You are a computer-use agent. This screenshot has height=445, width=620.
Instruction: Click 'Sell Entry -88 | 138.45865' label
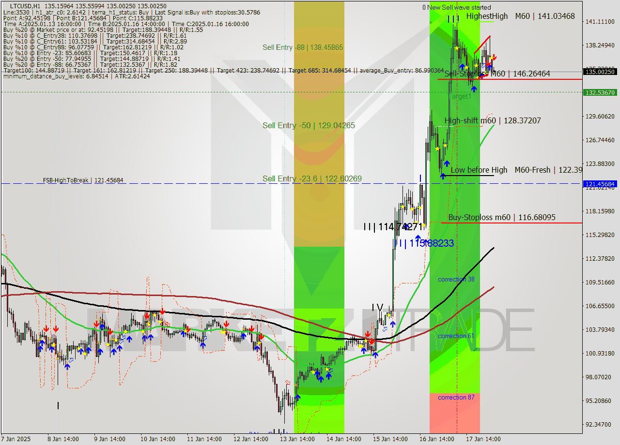pos(303,47)
